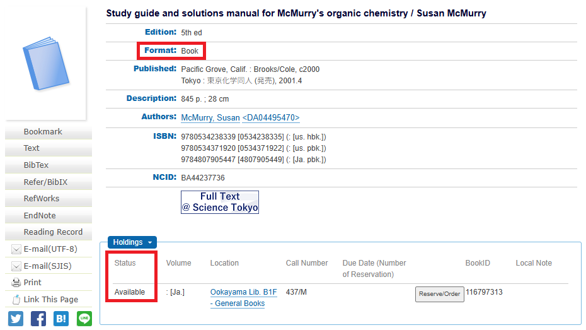The image size is (586, 330).
Task: Select the Text export option
Action: [x=32, y=148]
